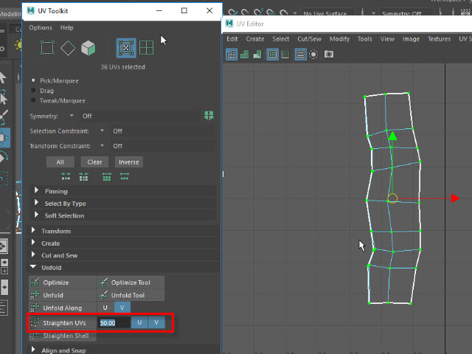Click the UV snapshot camera icon
Screen dimensions: 472x354
(x=328, y=55)
